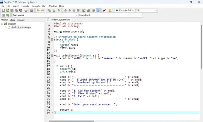
Task: Click the grey down arrow icon
Action: tap(70, 10)
